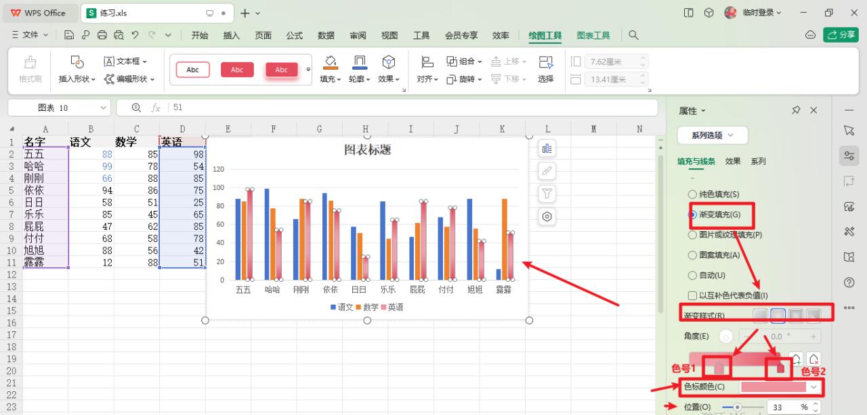This screenshot has height=415, width=867.
Task: Switch to the 视图 (View) tab
Action: coord(389,35)
